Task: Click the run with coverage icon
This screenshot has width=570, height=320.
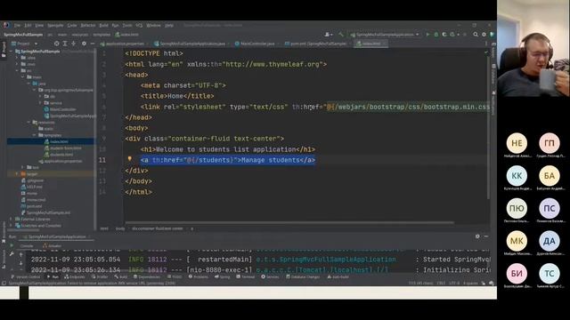Action: 444,35
